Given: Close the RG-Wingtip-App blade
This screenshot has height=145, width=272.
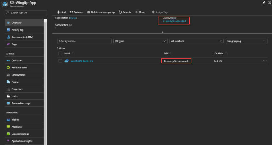Looking at the screenshot, I should tap(270, 2).
